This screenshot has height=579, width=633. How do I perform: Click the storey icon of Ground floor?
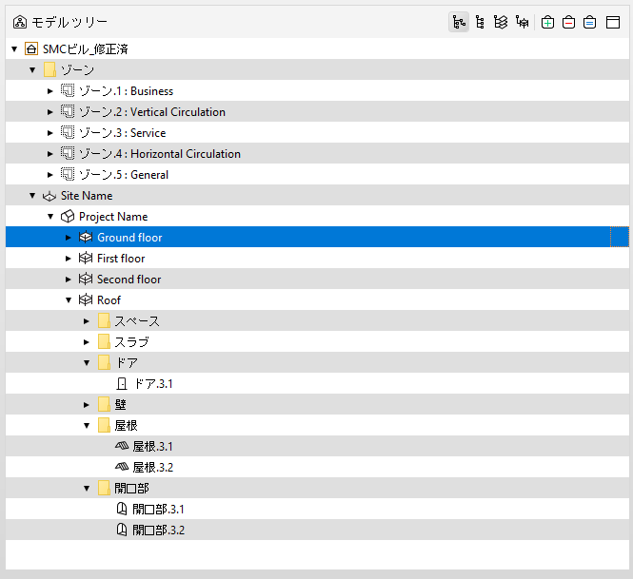tap(86, 237)
